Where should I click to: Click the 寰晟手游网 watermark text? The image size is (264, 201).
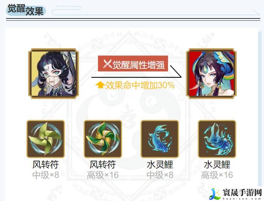[242, 193]
